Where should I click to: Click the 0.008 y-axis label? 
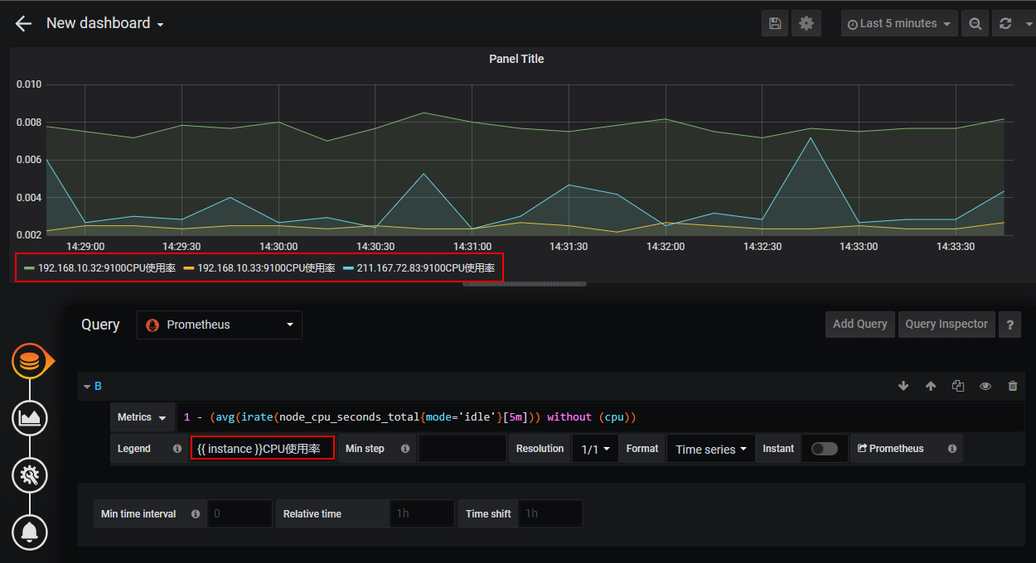[x=29, y=123]
